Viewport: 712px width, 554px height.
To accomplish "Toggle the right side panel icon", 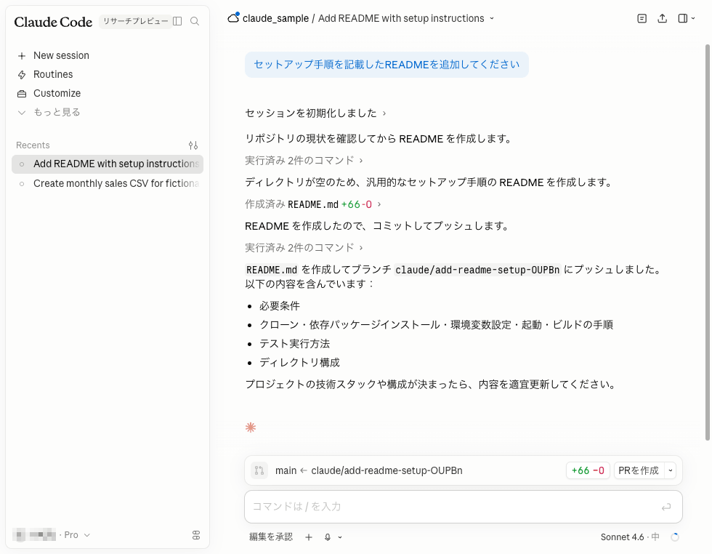I will coord(682,19).
